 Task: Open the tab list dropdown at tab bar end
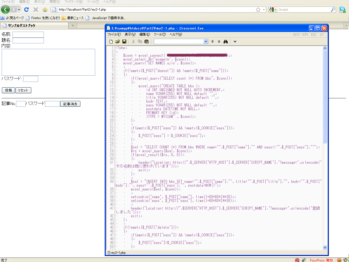point(347,26)
